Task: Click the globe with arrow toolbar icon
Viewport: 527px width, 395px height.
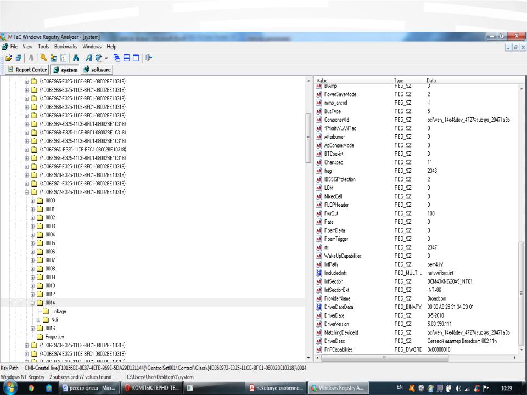Action: coord(98,58)
